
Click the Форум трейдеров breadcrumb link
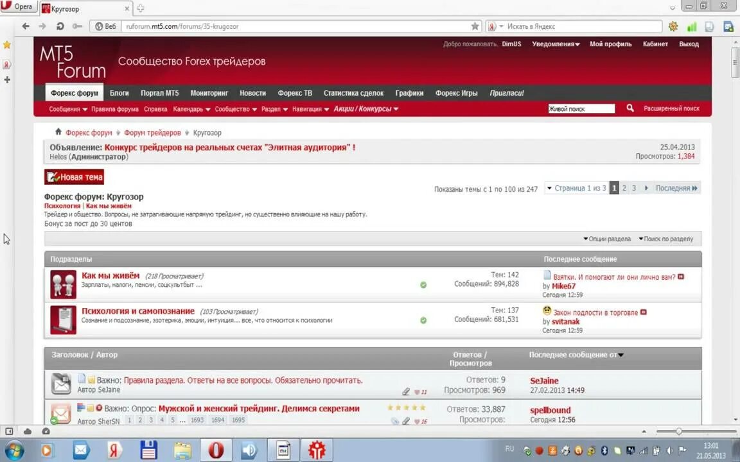[x=152, y=133]
